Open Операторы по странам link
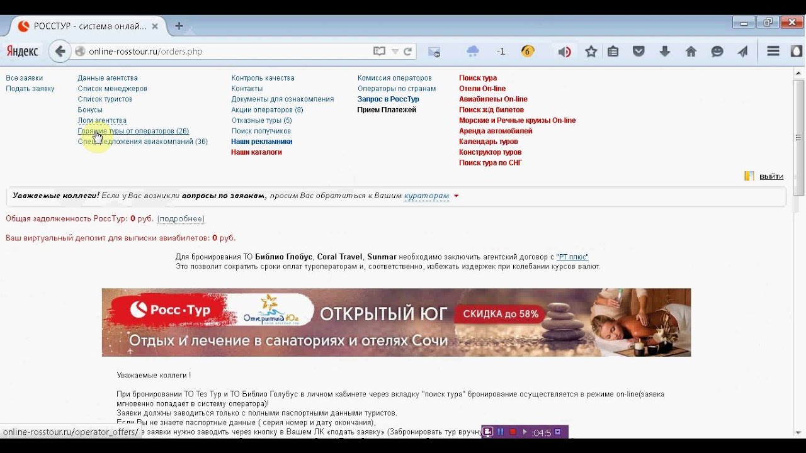806x453 pixels. pyautogui.click(x=396, y=89)
